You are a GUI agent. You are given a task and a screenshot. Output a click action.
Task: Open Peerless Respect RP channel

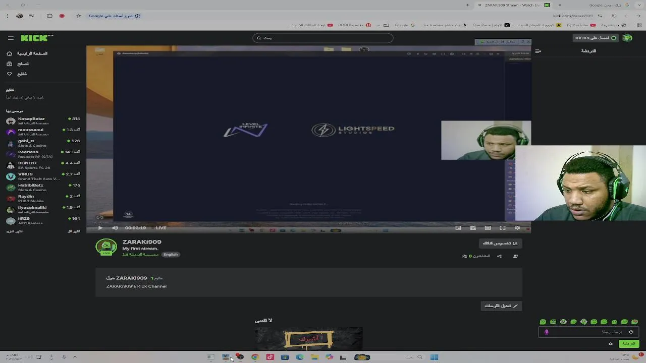(x=43, y=154)
